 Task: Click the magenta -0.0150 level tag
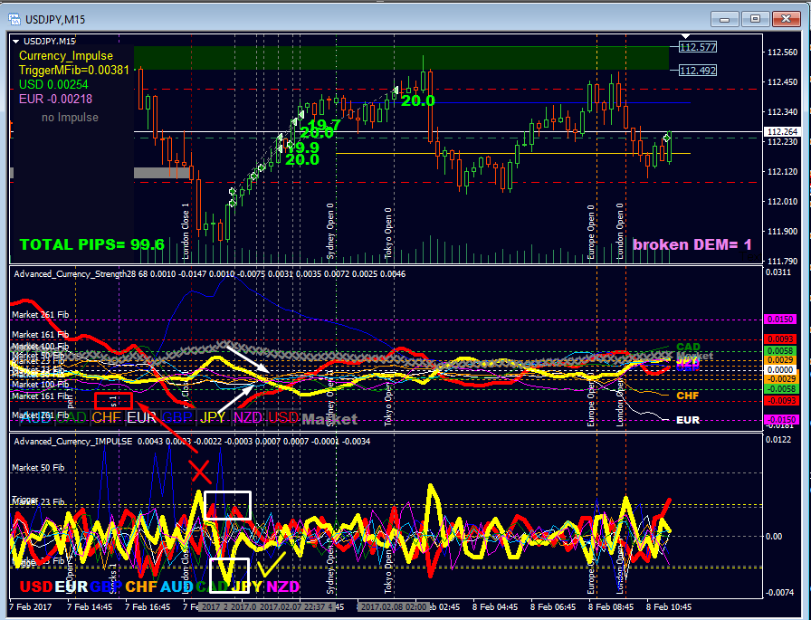tap(781, 419)
